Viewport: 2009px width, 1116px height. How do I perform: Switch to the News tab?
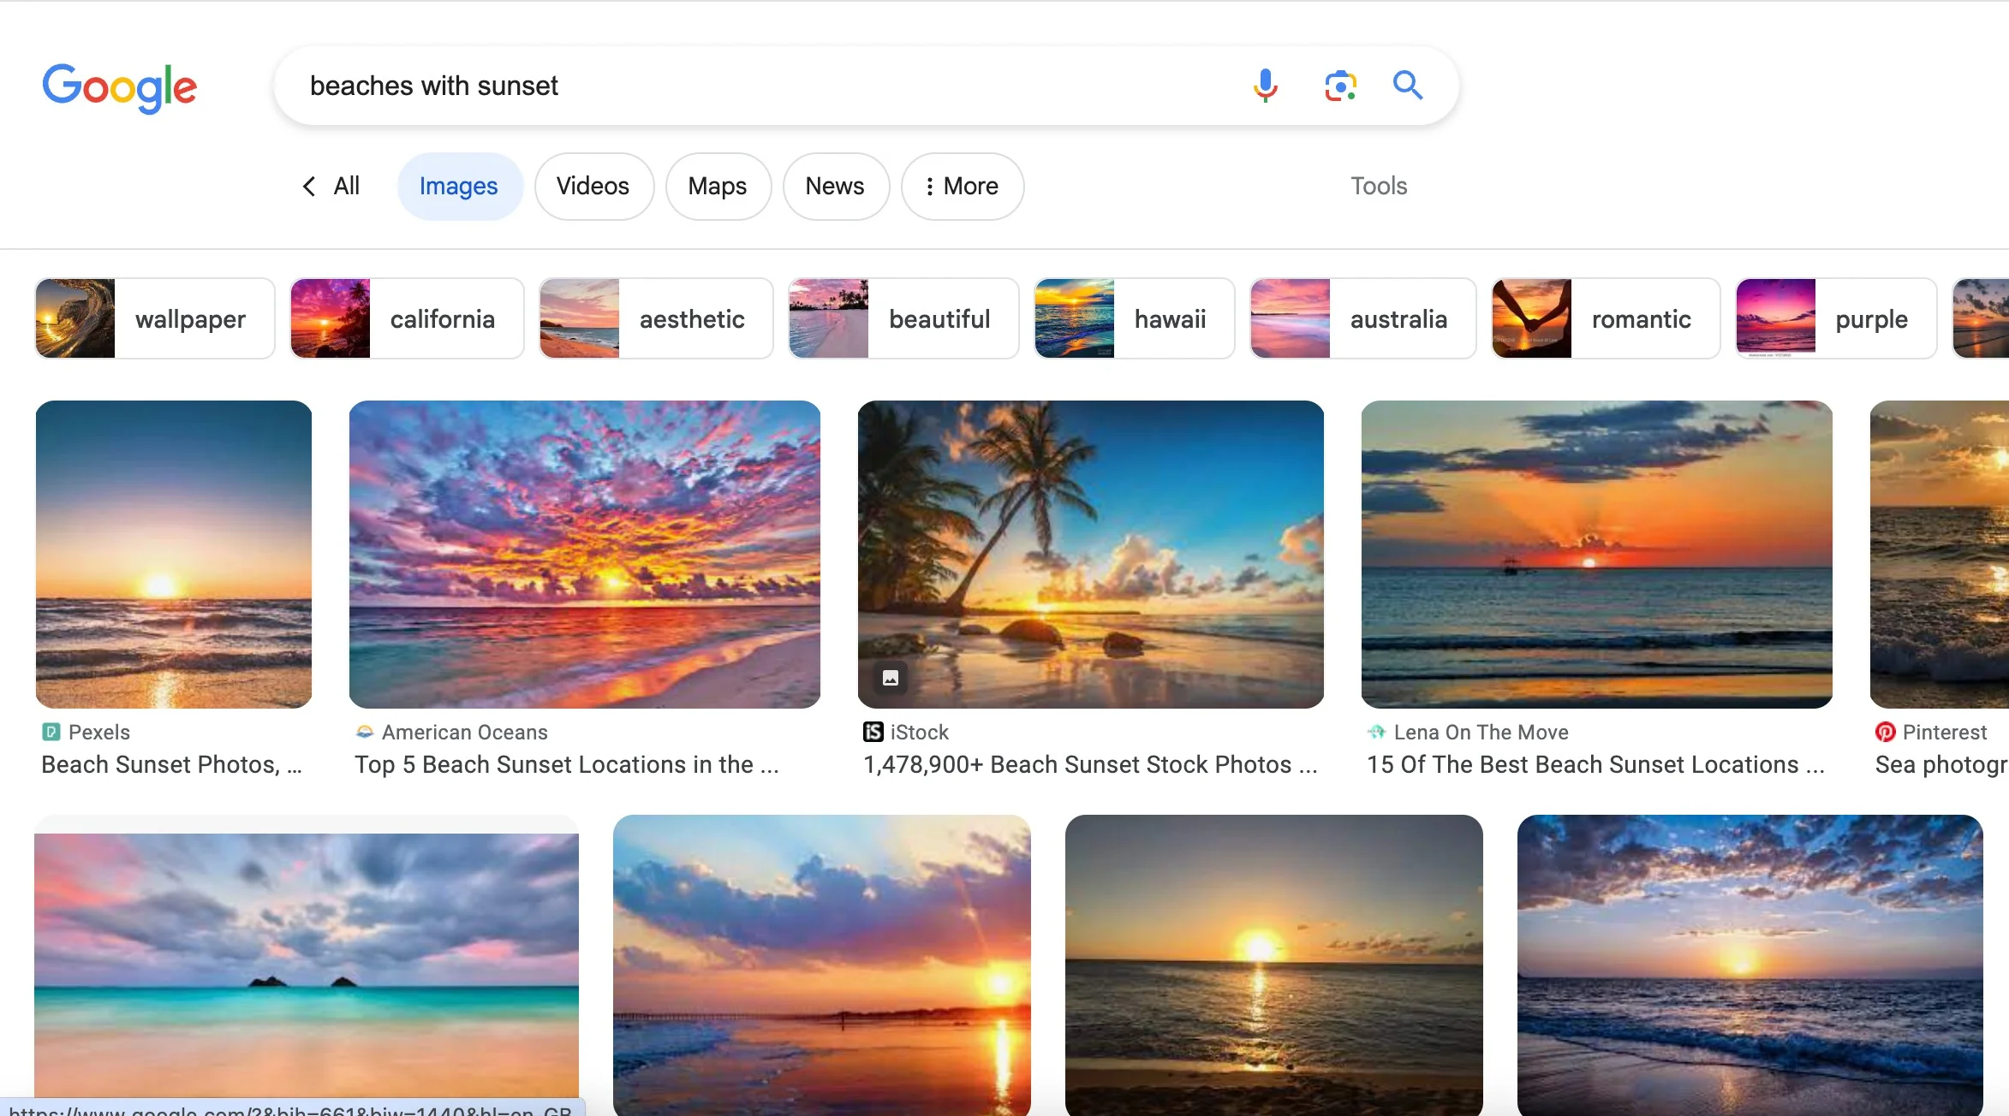(x=835, y=186)
